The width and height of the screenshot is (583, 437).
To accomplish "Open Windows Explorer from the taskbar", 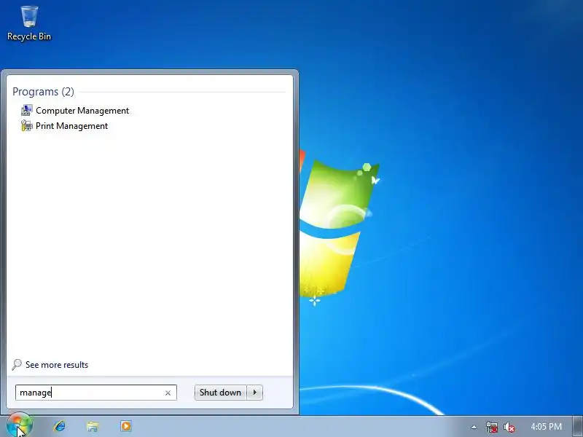I will [93, 426].
